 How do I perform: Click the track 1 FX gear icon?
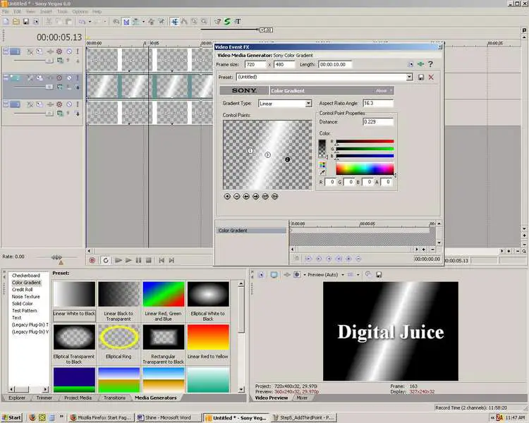(59, 51)
